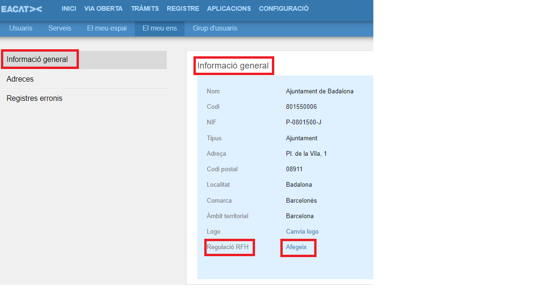Open Adreces in the left sidebar
541x304 pixels.
20,79
